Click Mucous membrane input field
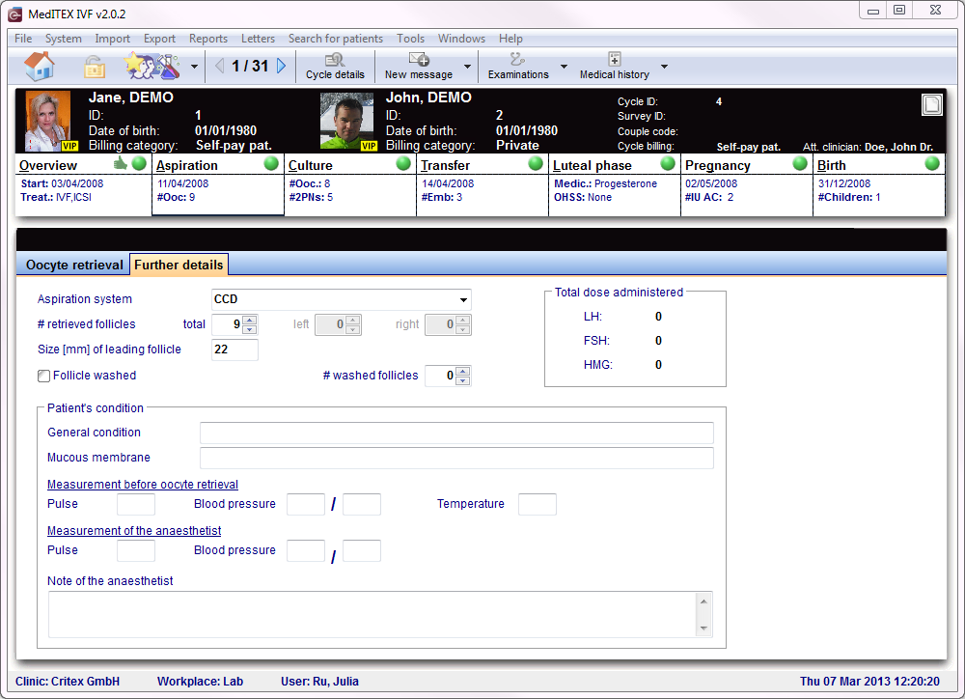The image size is (965, 699). coord(456,459)
